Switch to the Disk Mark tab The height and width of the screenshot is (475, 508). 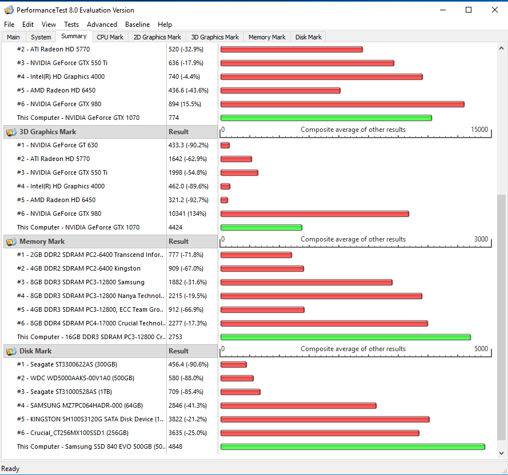[309, 37]
